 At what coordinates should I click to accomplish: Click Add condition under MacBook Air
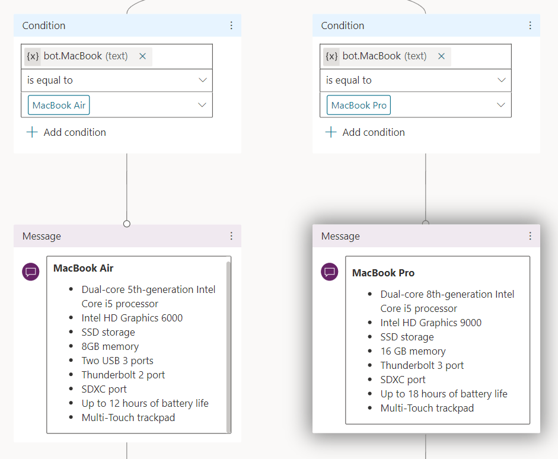click(75, 132)
